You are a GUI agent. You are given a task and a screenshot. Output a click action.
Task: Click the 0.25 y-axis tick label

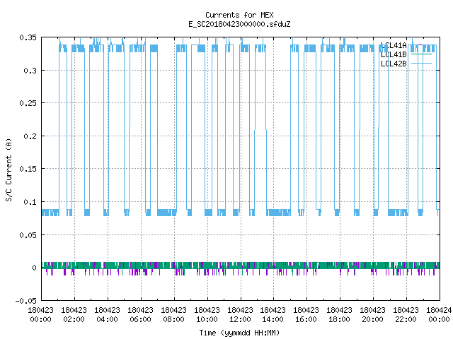[28, 103]
